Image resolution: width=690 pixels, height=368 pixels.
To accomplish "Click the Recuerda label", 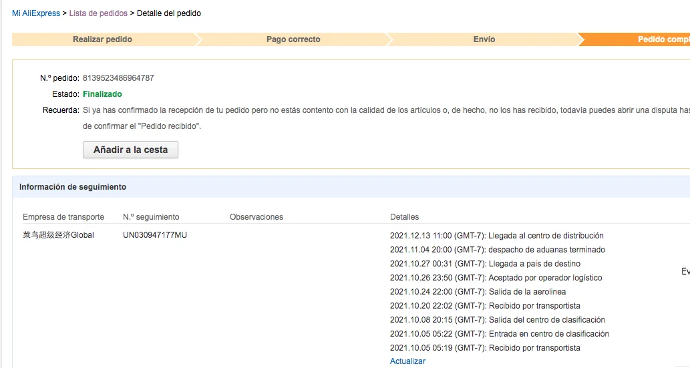I will 61,110.
